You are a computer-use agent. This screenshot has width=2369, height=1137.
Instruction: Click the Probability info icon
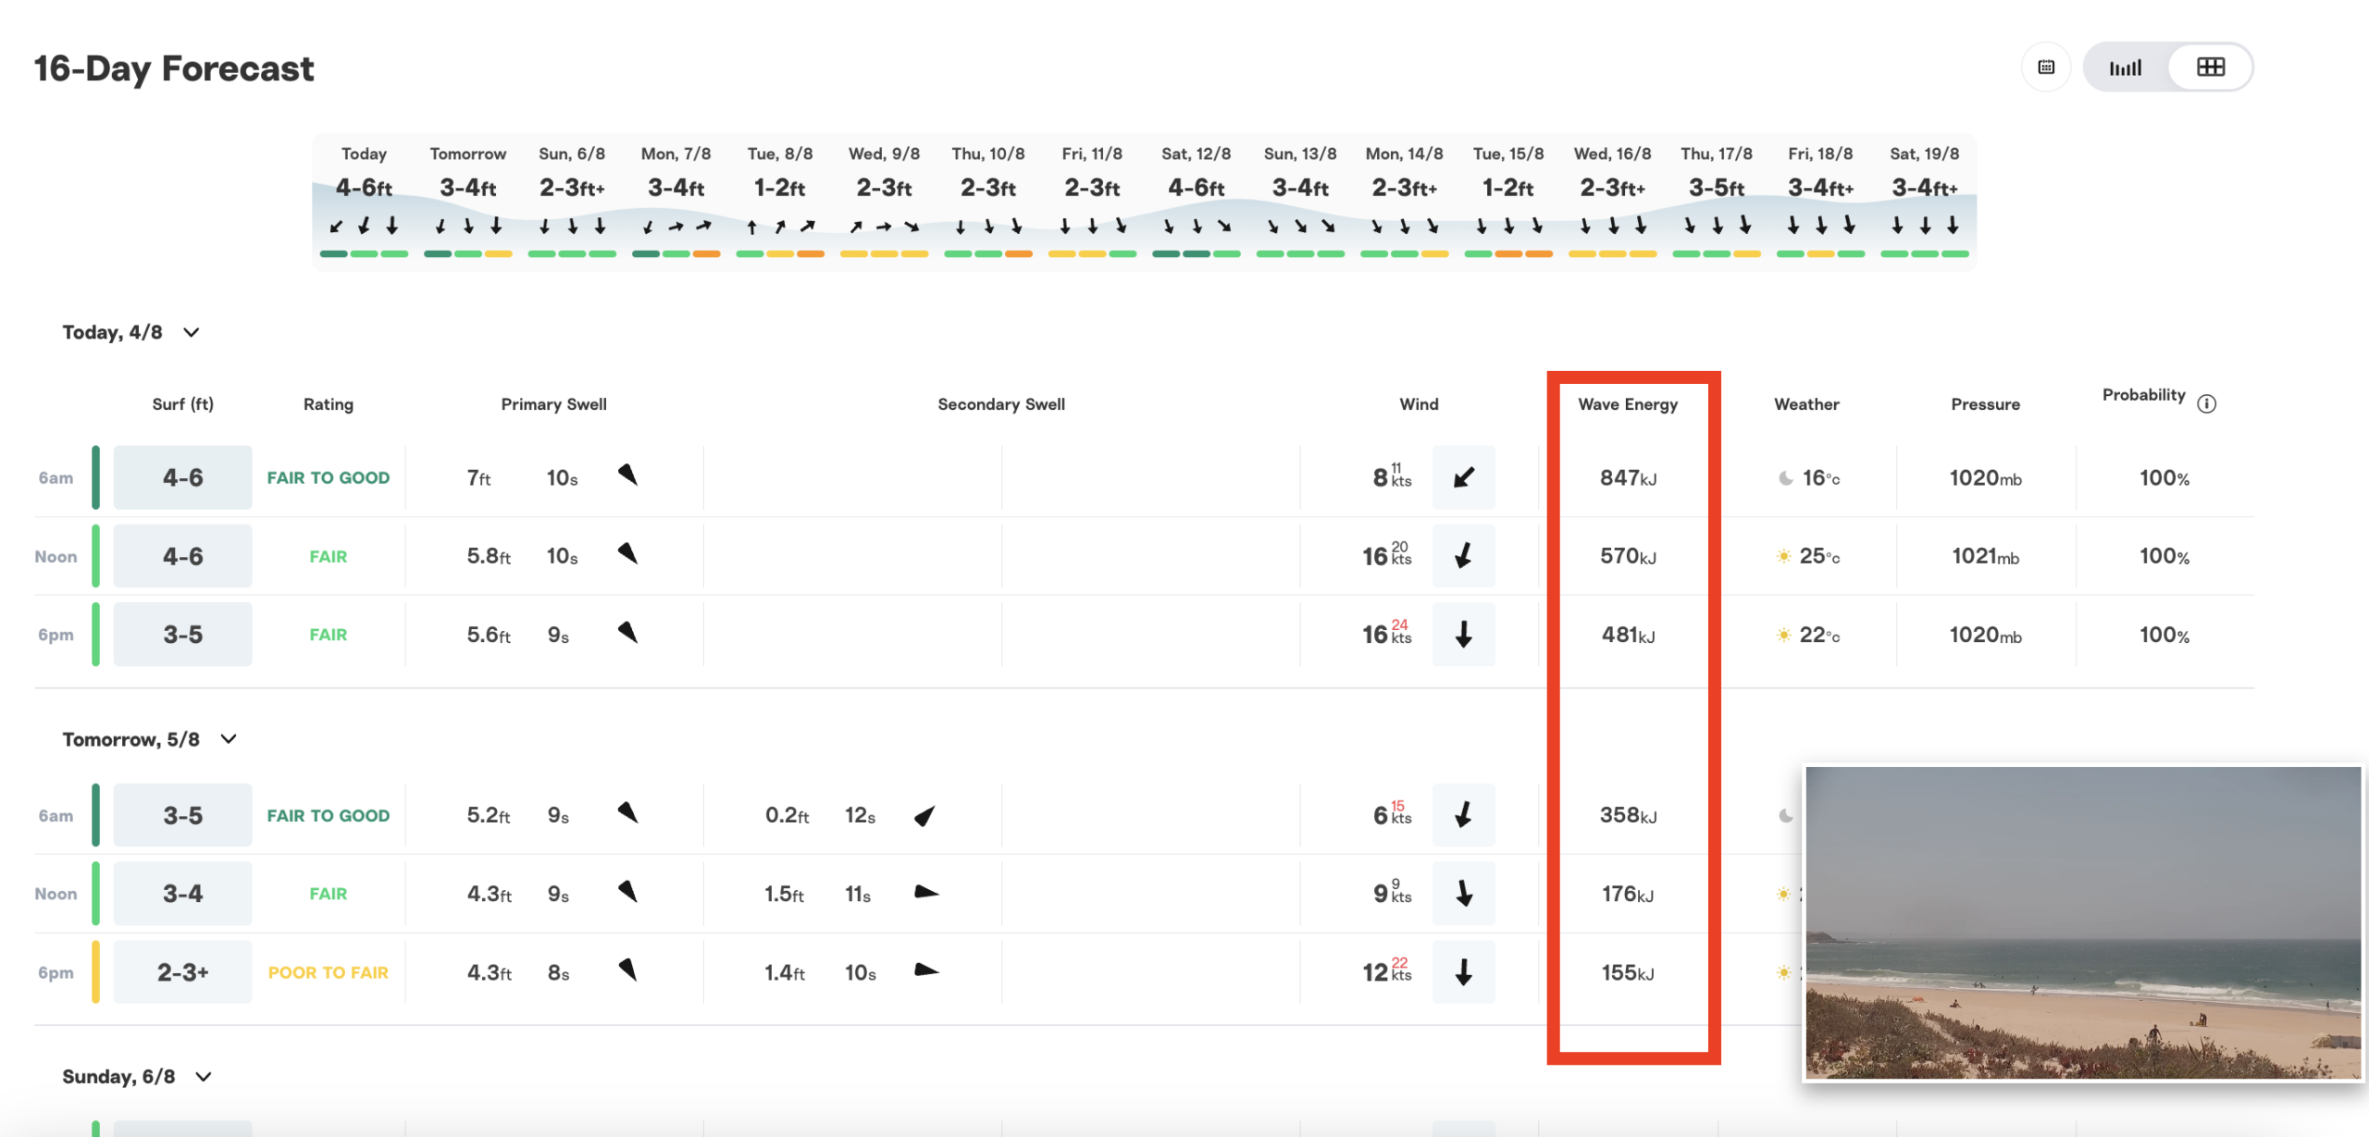click(2206, 403)
